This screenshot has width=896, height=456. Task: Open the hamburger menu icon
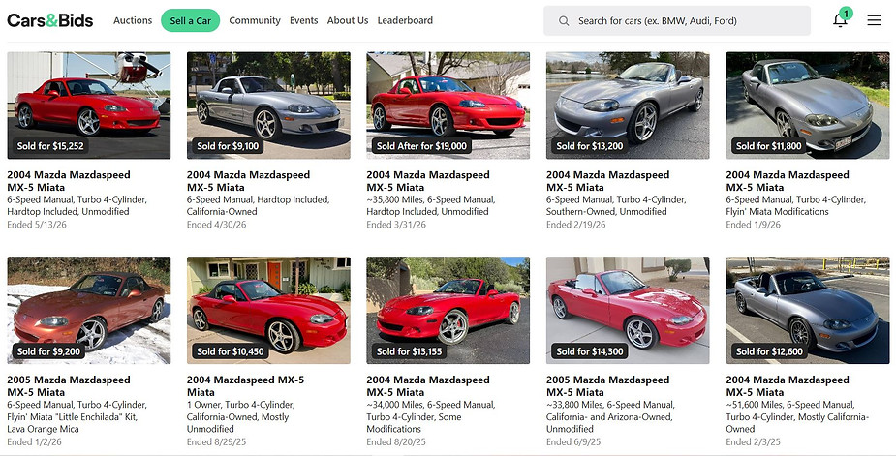[874, 20]
